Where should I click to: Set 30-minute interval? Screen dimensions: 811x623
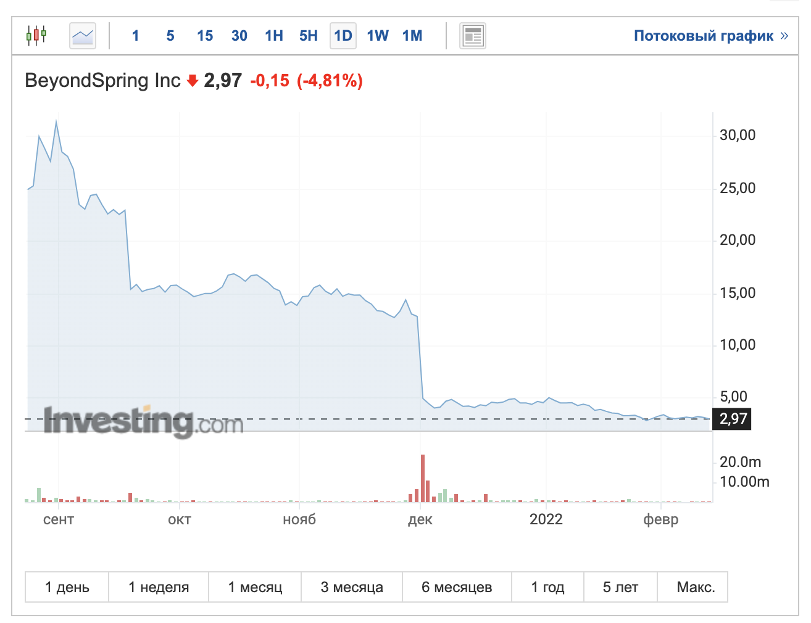(239, 36)
